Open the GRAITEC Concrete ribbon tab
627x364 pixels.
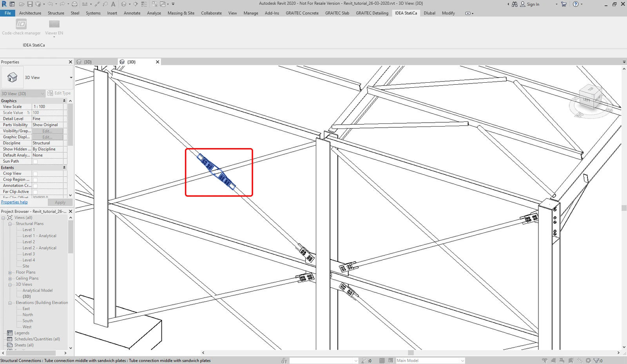[x=302, y=13]
